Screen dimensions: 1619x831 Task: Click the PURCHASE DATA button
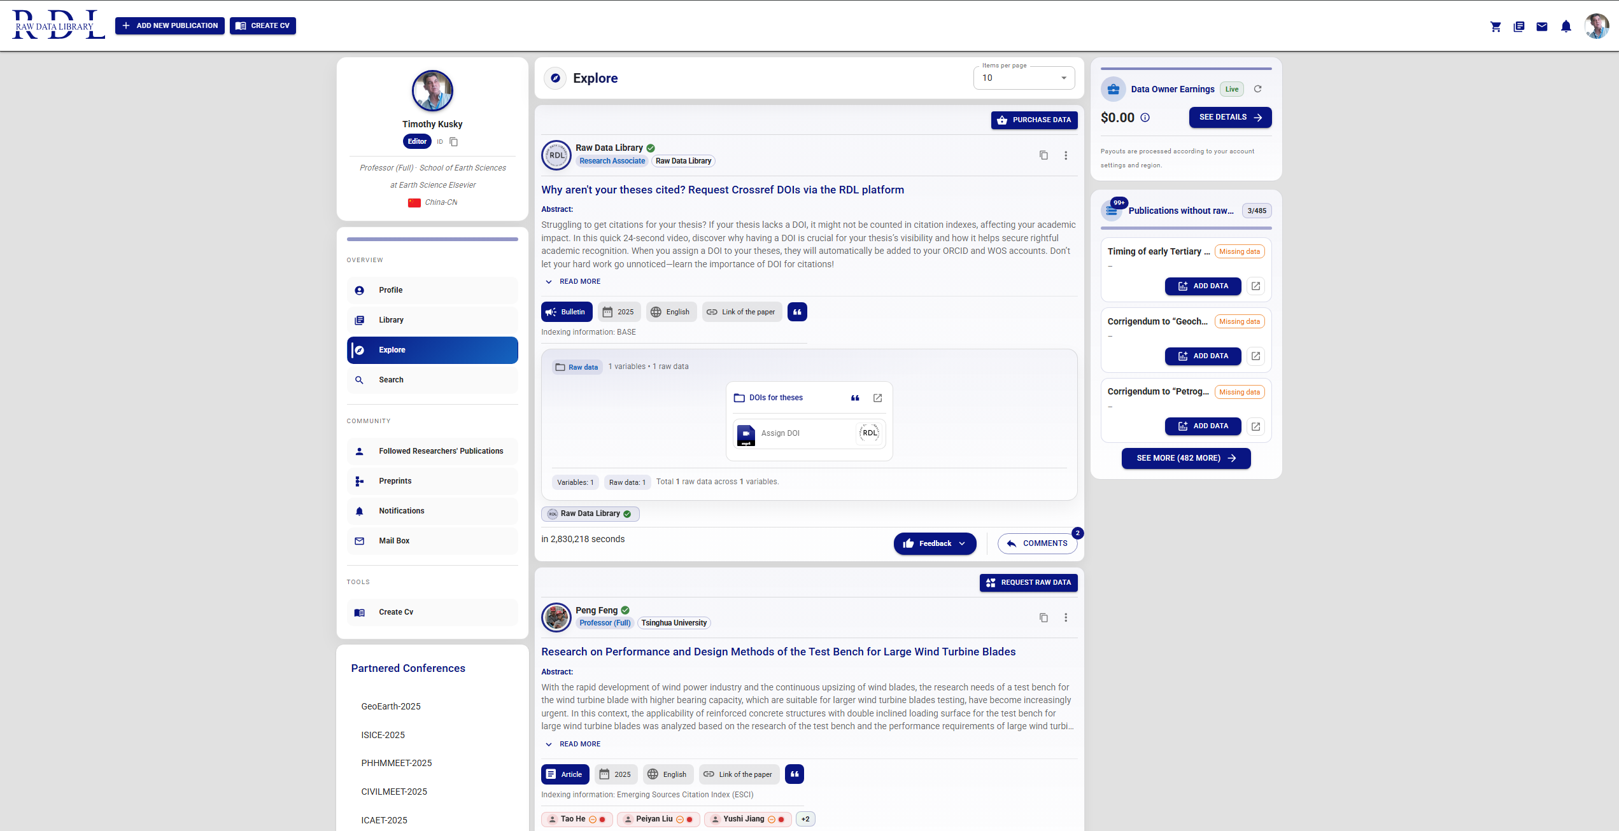click(x=1034, y=120)
